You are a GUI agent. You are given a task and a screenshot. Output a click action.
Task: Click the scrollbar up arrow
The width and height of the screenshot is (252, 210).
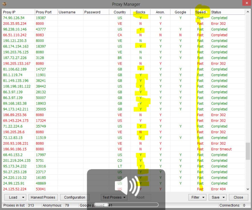click(248, 12)
